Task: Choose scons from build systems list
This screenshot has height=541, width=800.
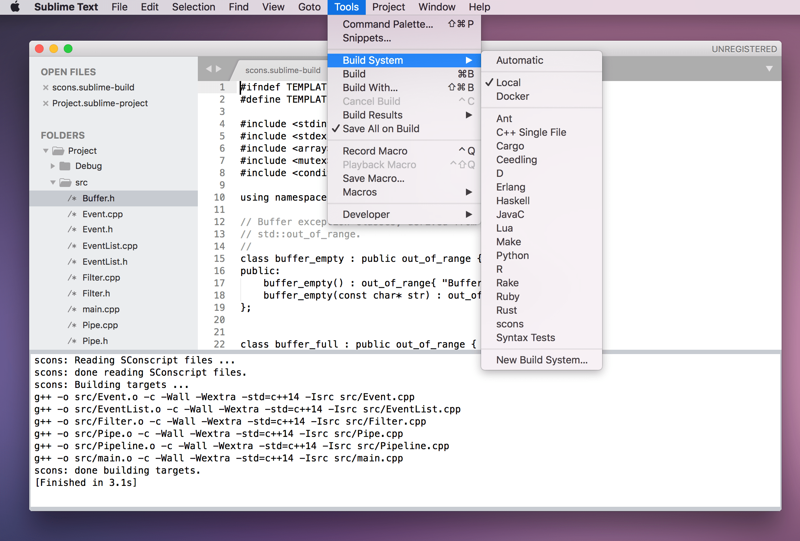Action: click(510, 324)
